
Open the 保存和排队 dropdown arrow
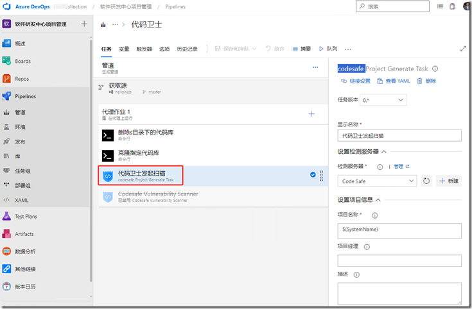coord(254,49)
